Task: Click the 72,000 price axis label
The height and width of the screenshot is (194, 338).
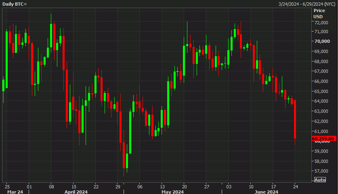Action: [x=321, y=23]
